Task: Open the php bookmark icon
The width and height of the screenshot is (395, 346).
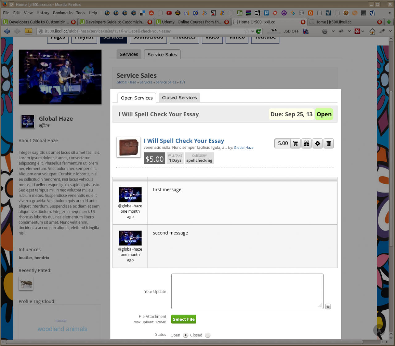Action: (186, 13)
